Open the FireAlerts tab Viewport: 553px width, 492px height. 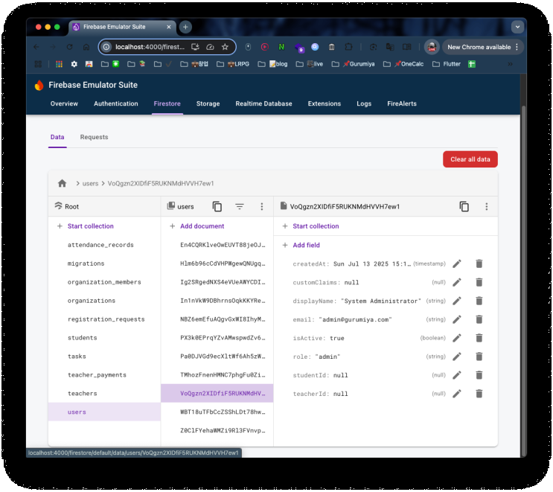point(402,103)
